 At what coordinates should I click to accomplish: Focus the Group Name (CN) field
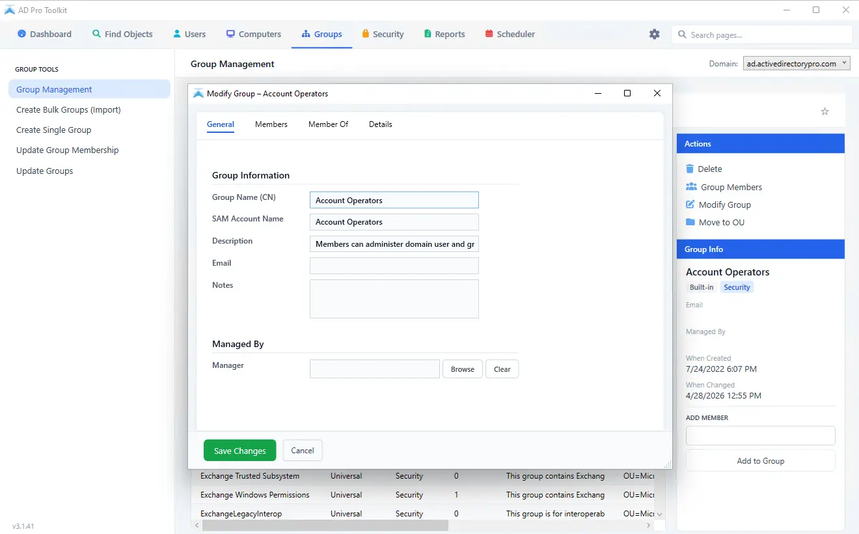click(x=394, y=200)
